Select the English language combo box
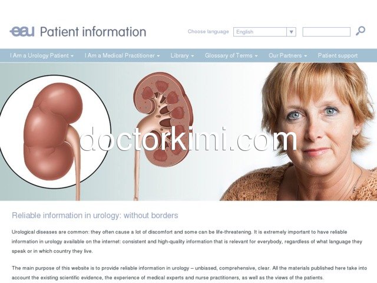Viewport: 377px width, 283px height. 264,32
